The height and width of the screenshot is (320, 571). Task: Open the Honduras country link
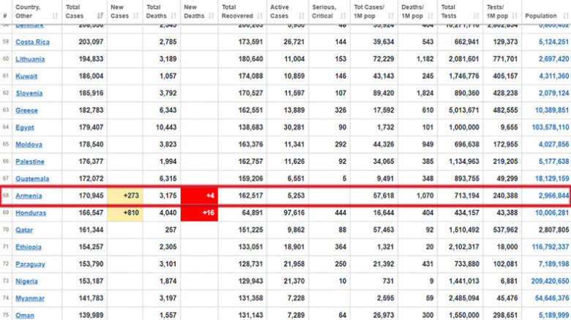pos(31,213)
